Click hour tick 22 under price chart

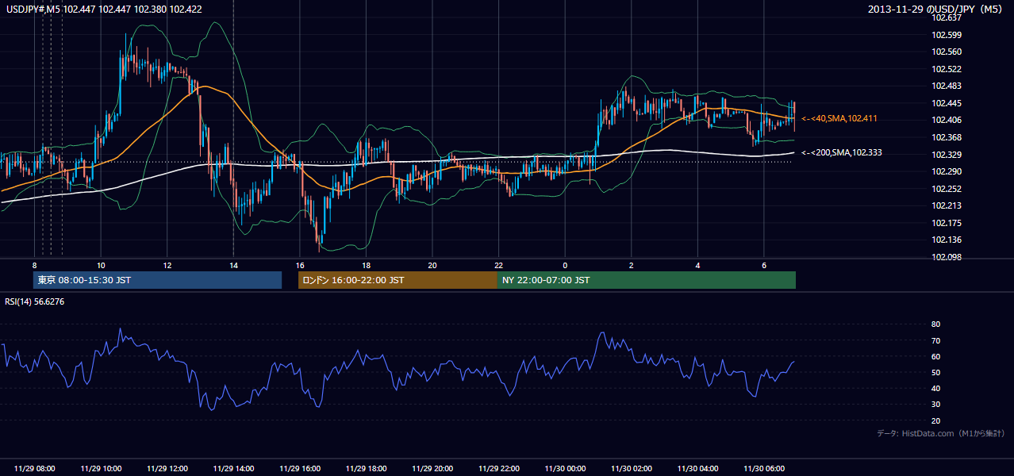coord(498,265)
